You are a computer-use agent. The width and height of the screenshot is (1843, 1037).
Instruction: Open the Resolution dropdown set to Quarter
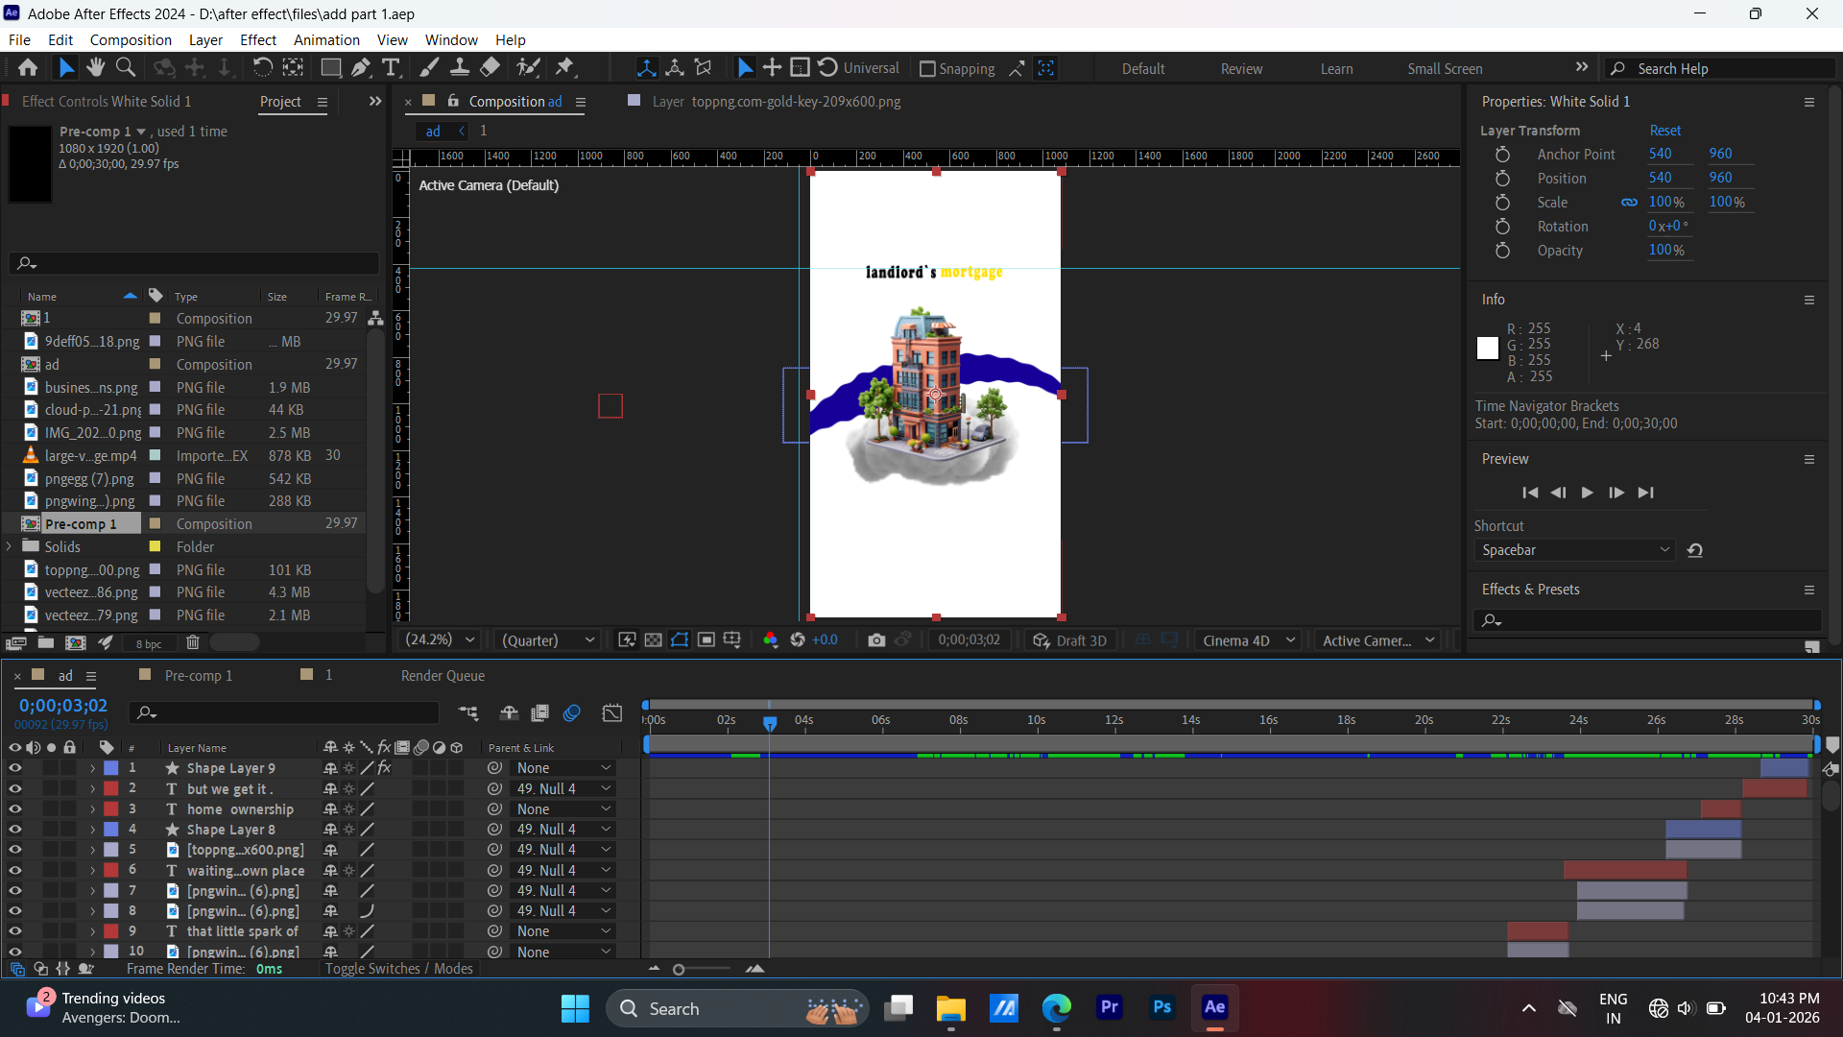547,639
